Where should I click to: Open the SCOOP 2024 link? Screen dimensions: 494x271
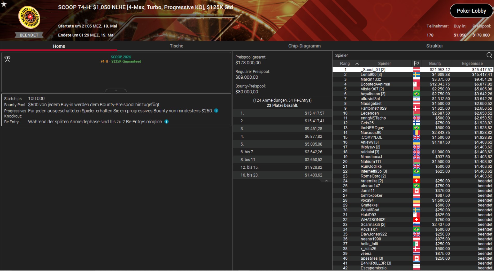(121, 57)
